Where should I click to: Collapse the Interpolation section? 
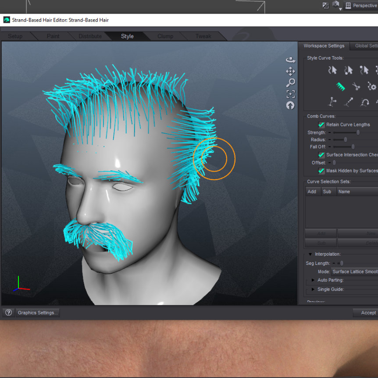pos(310,254)
